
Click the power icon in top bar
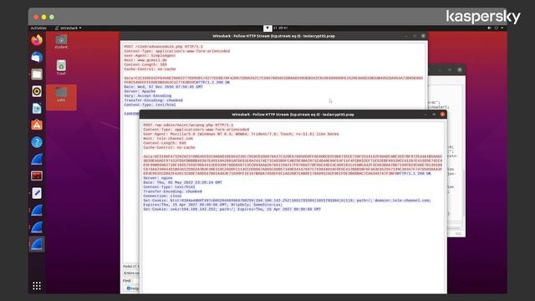click(496, 28)
